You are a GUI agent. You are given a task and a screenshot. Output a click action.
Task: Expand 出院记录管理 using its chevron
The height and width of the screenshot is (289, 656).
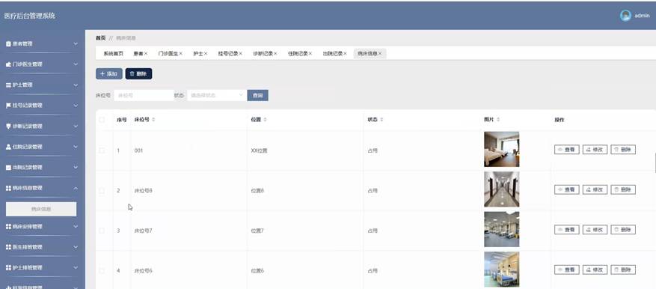76,168
